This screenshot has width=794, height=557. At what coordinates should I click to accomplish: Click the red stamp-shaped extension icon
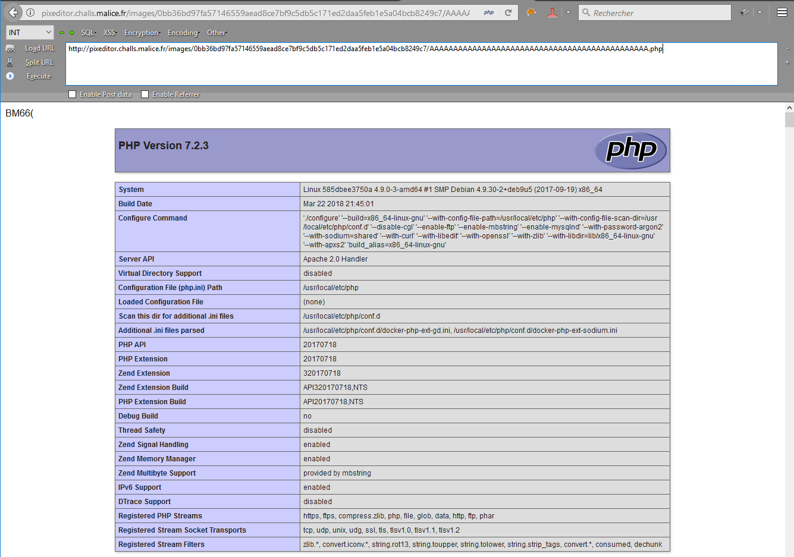pyautogui.click(x=553, y=12)
